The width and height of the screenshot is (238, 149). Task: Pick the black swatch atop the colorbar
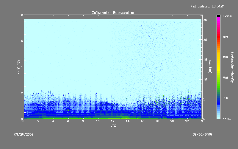pyautogui.click(x=218, y=16)
